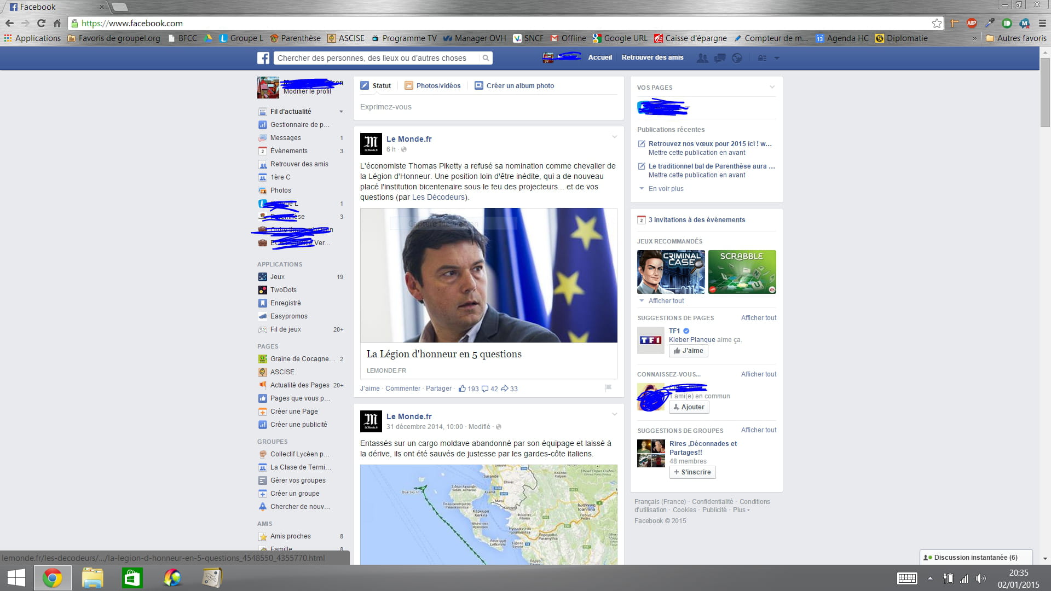Click the Facebook logo in header
The width and height of the screenshot is (1051, 591).
pyautogui.click(x=263, y=58)
